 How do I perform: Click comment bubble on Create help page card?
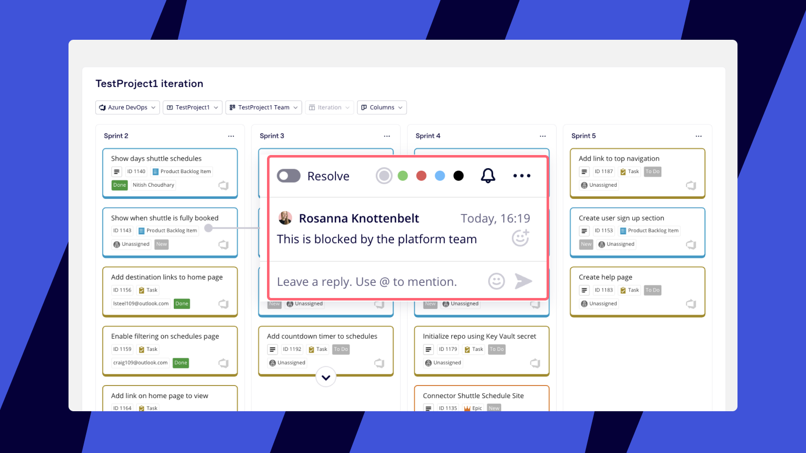(691, 304)
